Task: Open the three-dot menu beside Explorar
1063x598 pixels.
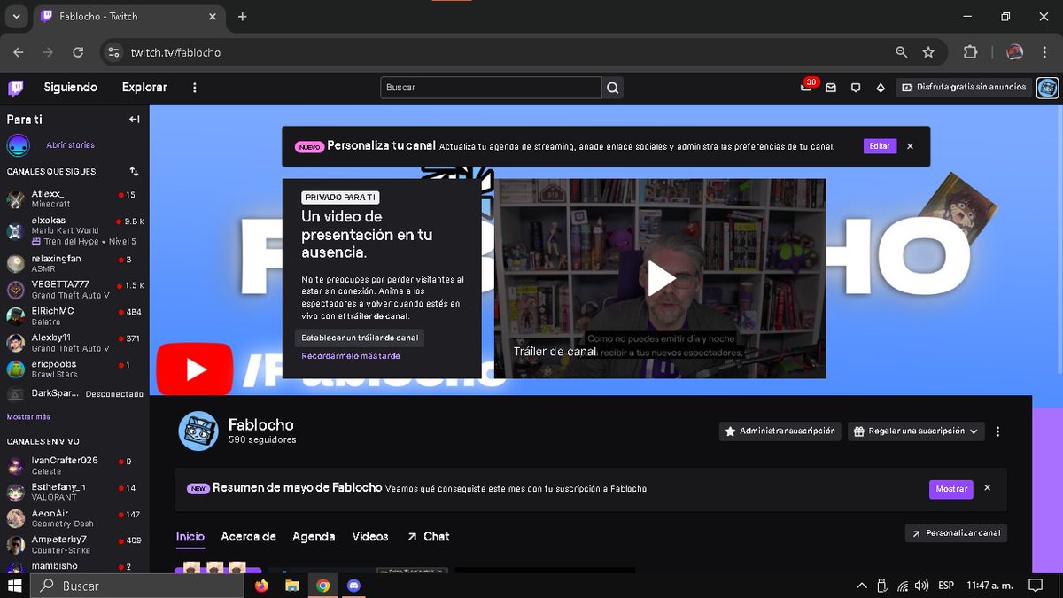Action: tap(195, 88)
